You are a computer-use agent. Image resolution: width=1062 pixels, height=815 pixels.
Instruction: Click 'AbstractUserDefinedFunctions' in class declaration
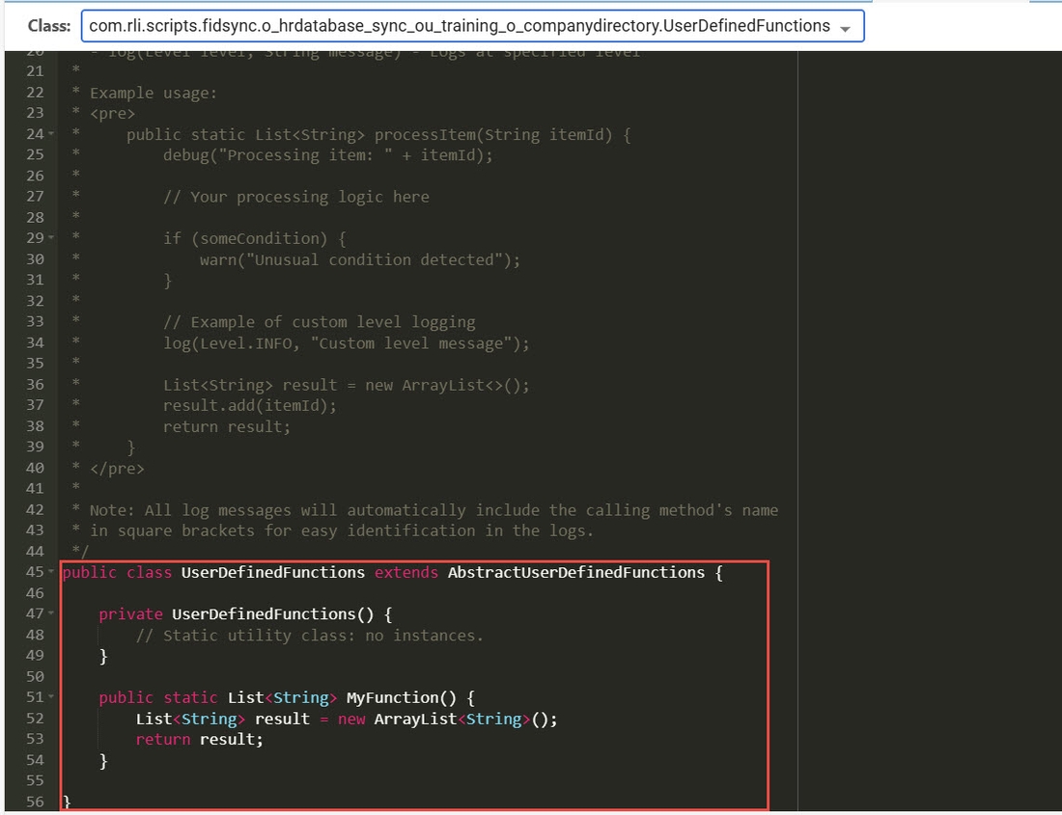point(576,572)
